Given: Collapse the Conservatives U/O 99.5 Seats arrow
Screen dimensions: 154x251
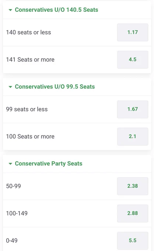Looking at the screenshot, I should 10,87.
